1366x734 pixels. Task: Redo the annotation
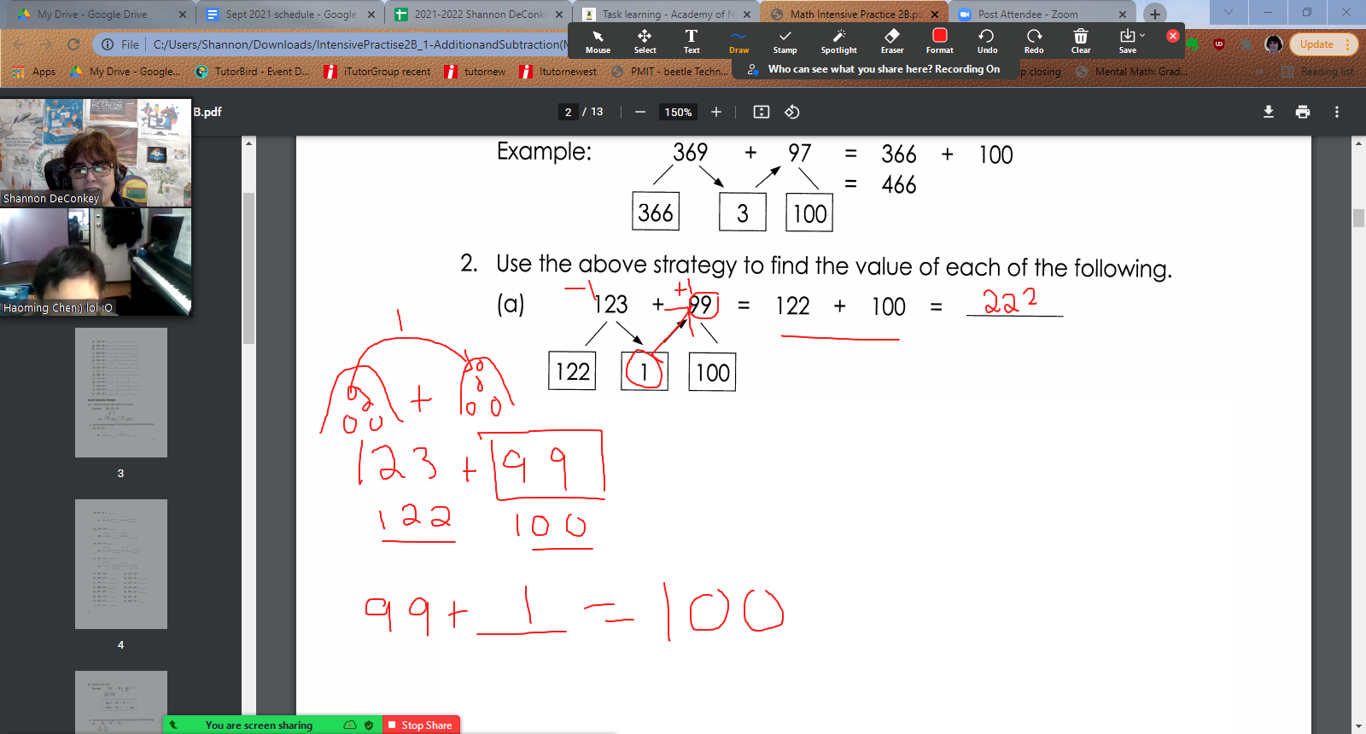1034,41
